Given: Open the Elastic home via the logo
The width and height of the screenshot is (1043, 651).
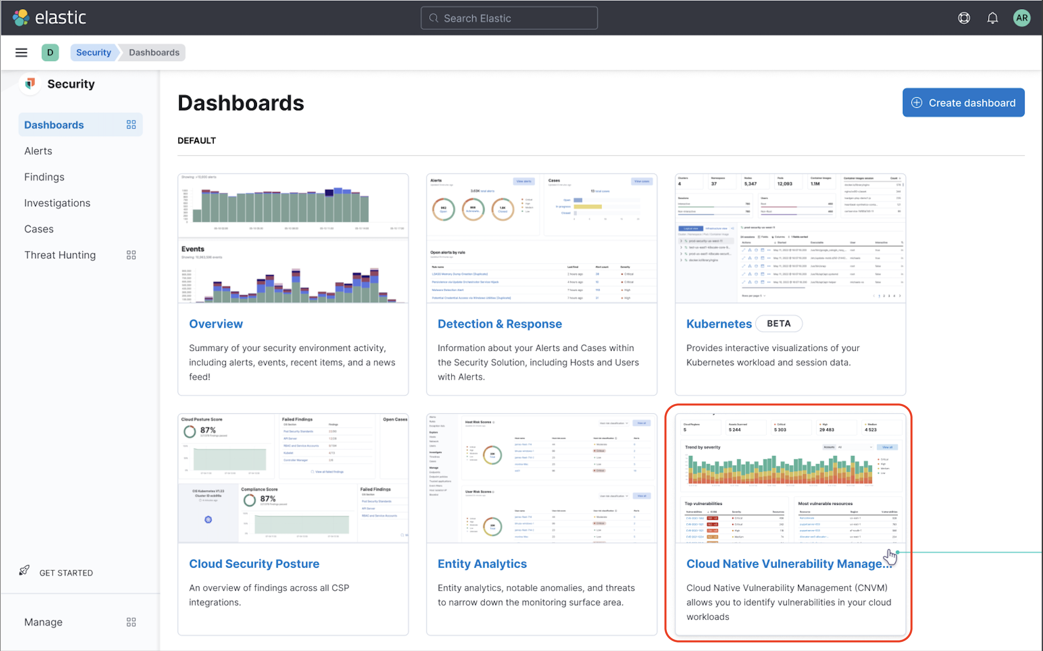Looking at the screenshot, I should 49,18.
